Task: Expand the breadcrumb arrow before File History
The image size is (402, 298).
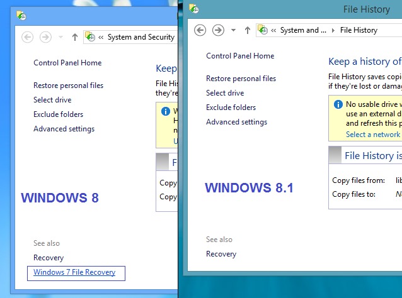Action: tap(333, 30)
